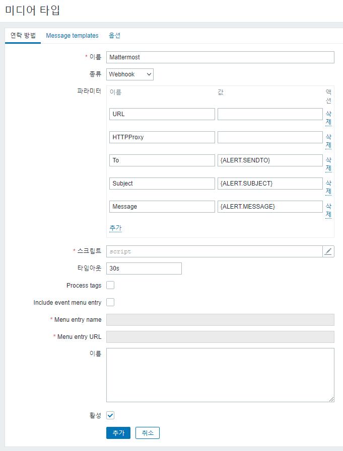Click the empty URL value field
This screenshot has width=343, height=451.
(270, 114)
